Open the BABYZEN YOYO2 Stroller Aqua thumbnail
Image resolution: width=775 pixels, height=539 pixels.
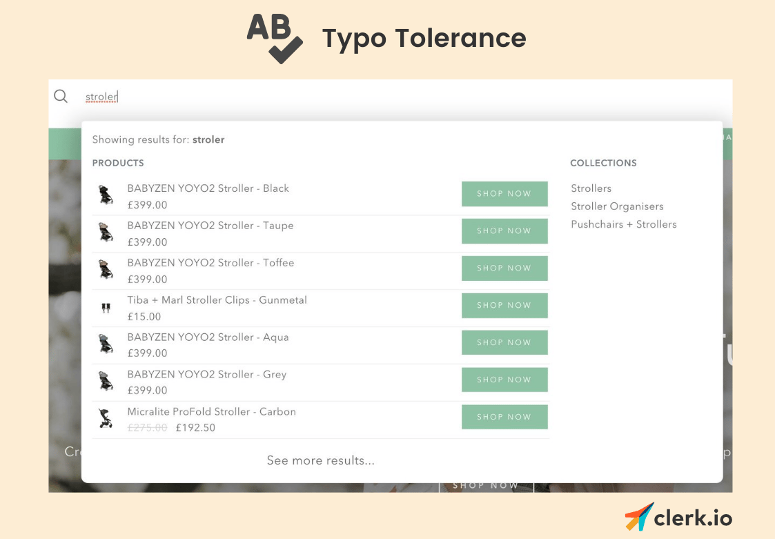click(x=106, y=344)
